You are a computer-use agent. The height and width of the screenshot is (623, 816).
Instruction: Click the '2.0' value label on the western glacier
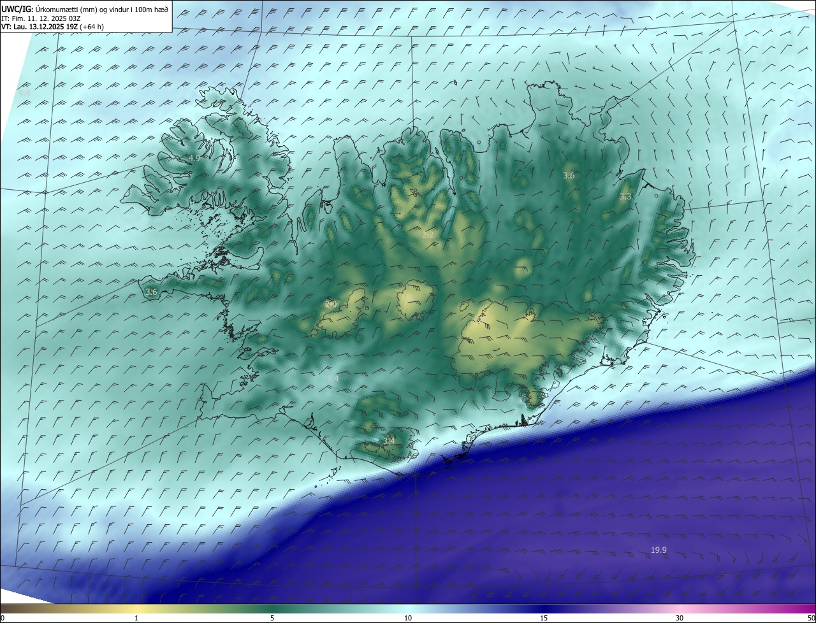coord(331,304)
